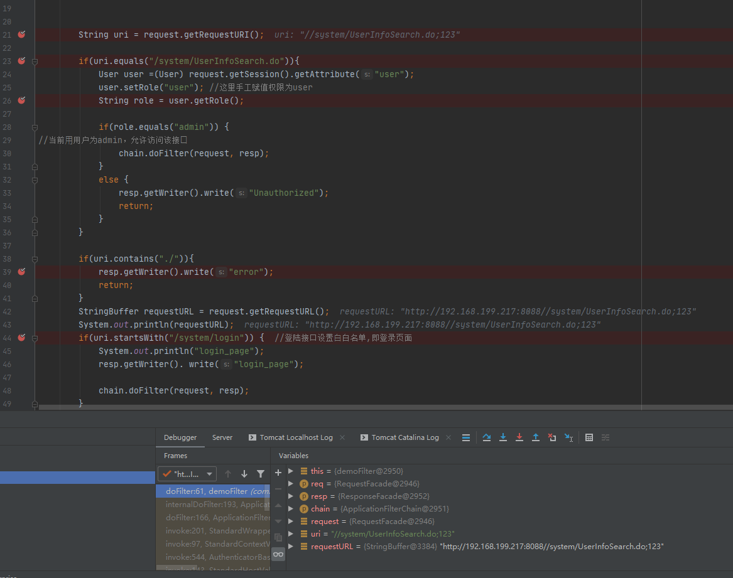Open the Evaluate Expression calculator icon

point(589,437)
